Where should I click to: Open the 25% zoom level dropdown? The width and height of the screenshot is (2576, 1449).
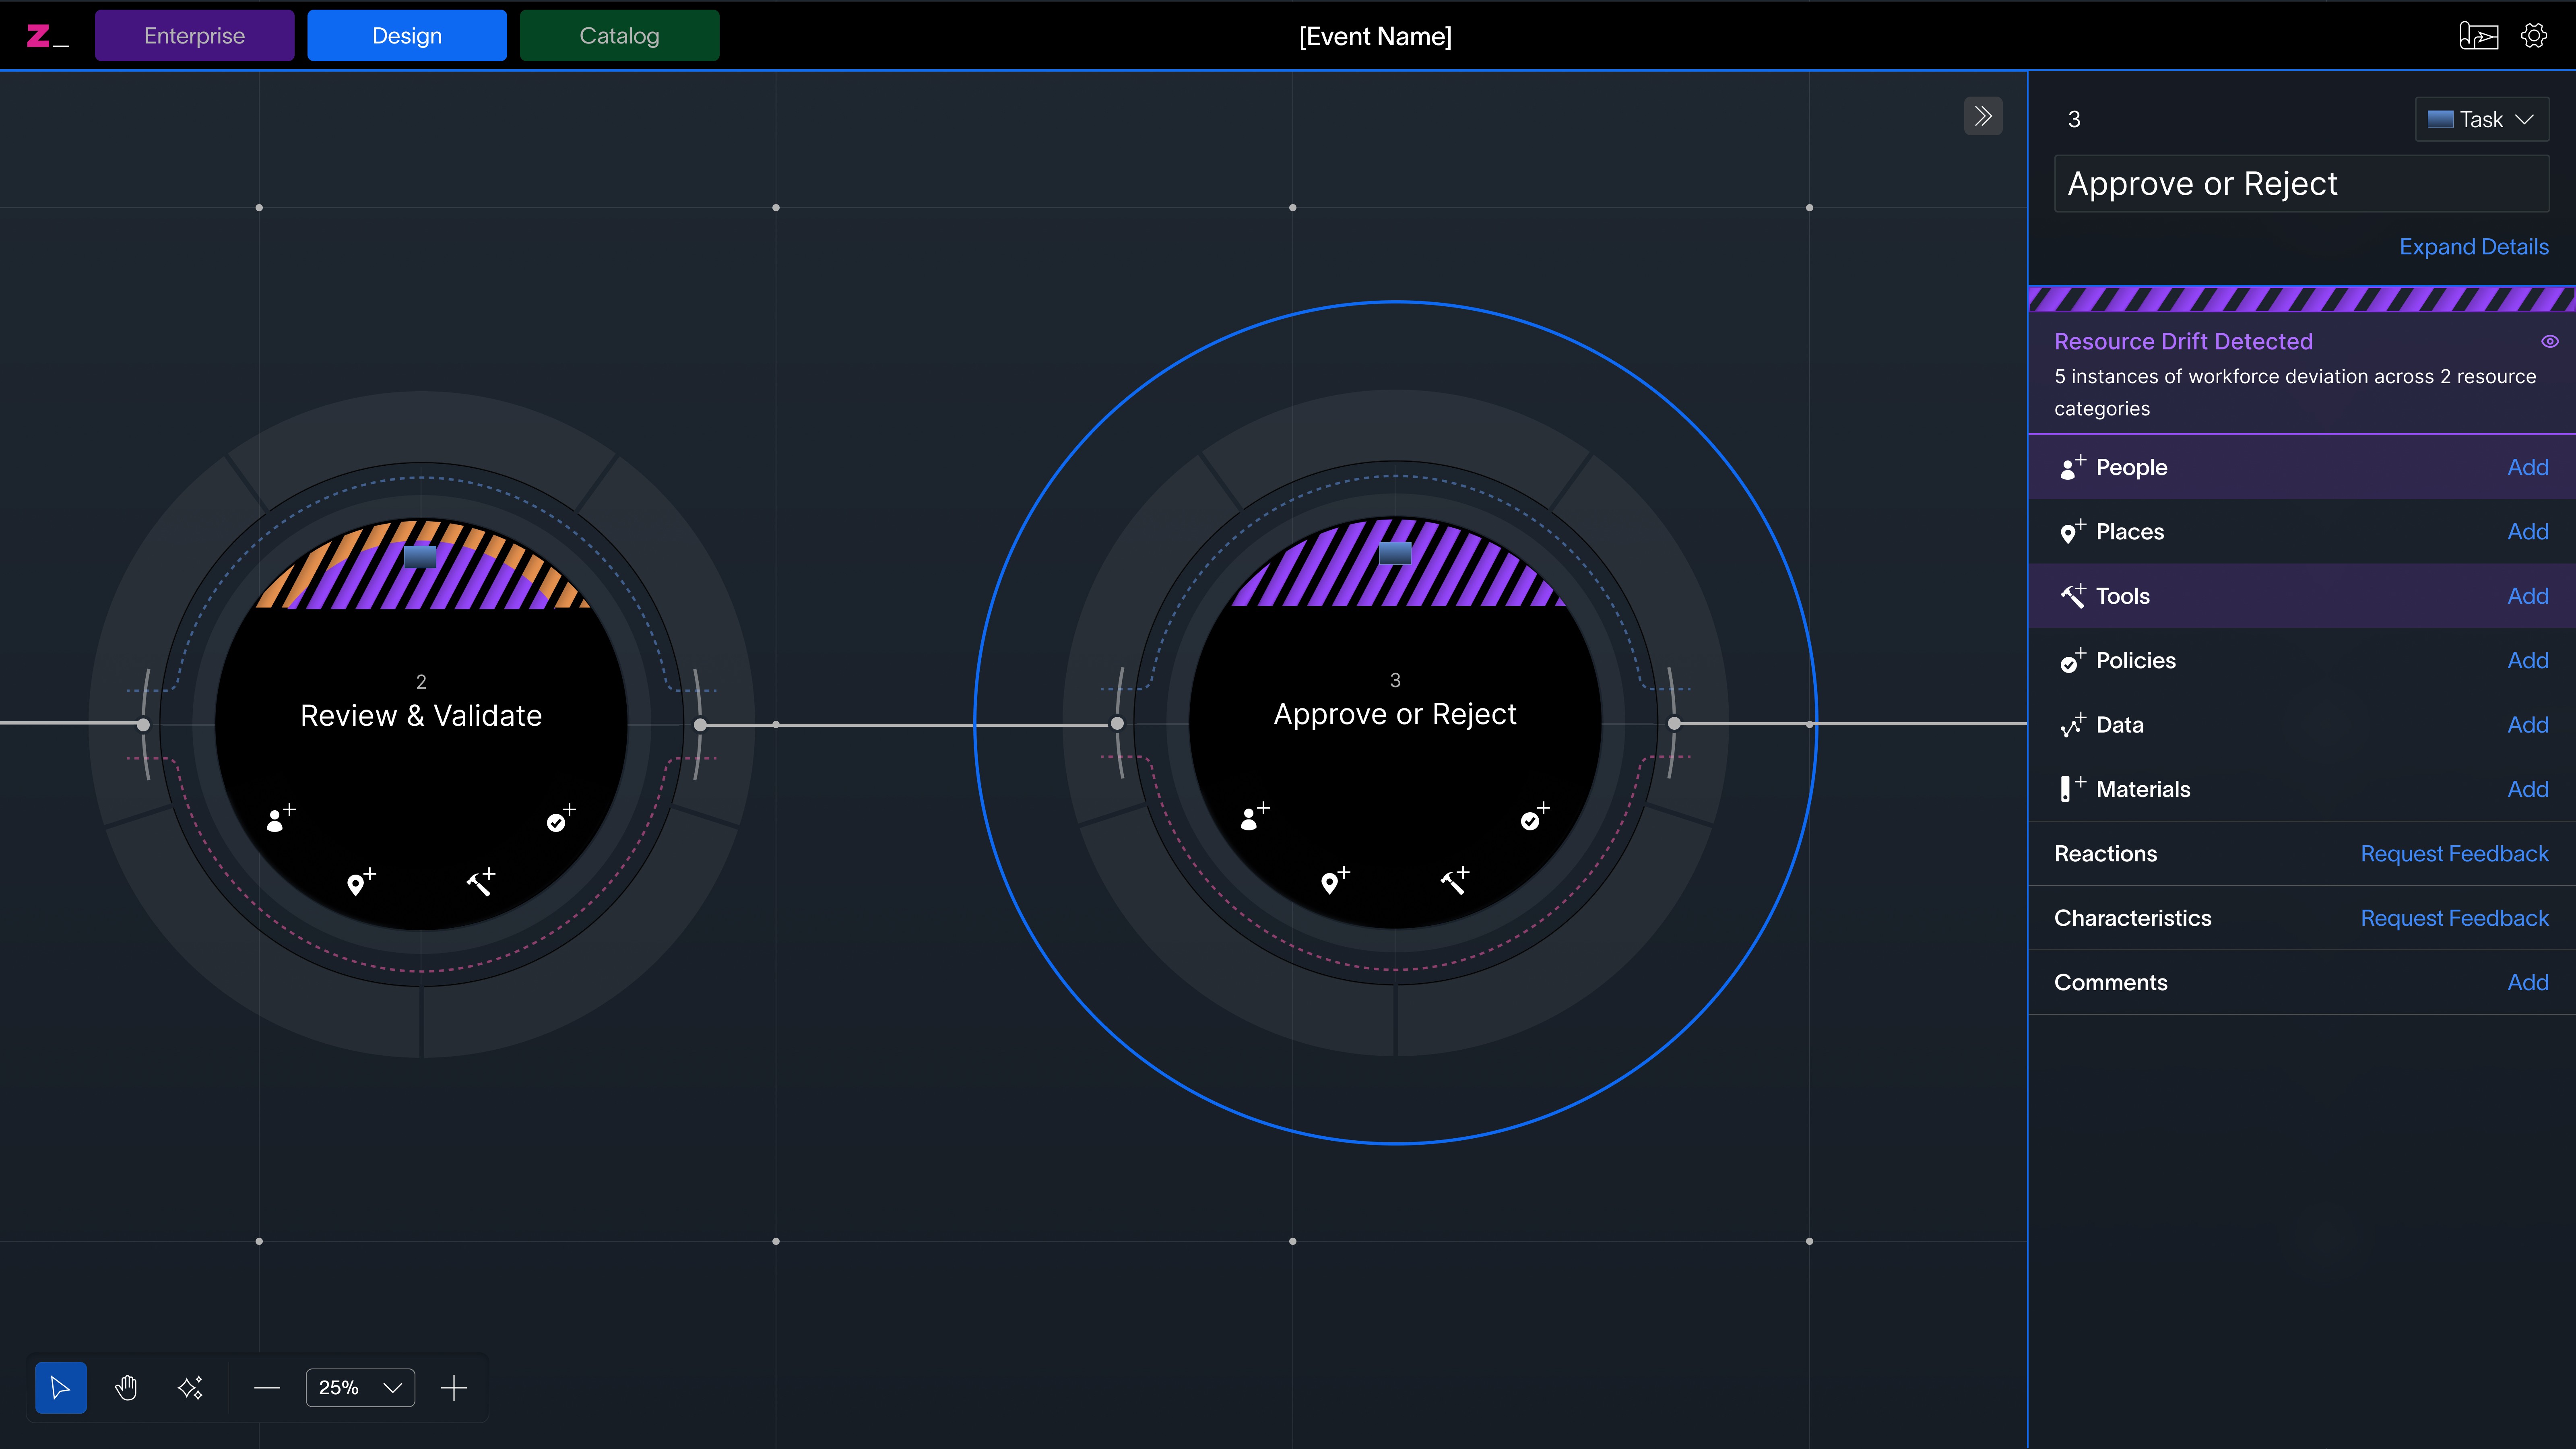pos(360,1387)
